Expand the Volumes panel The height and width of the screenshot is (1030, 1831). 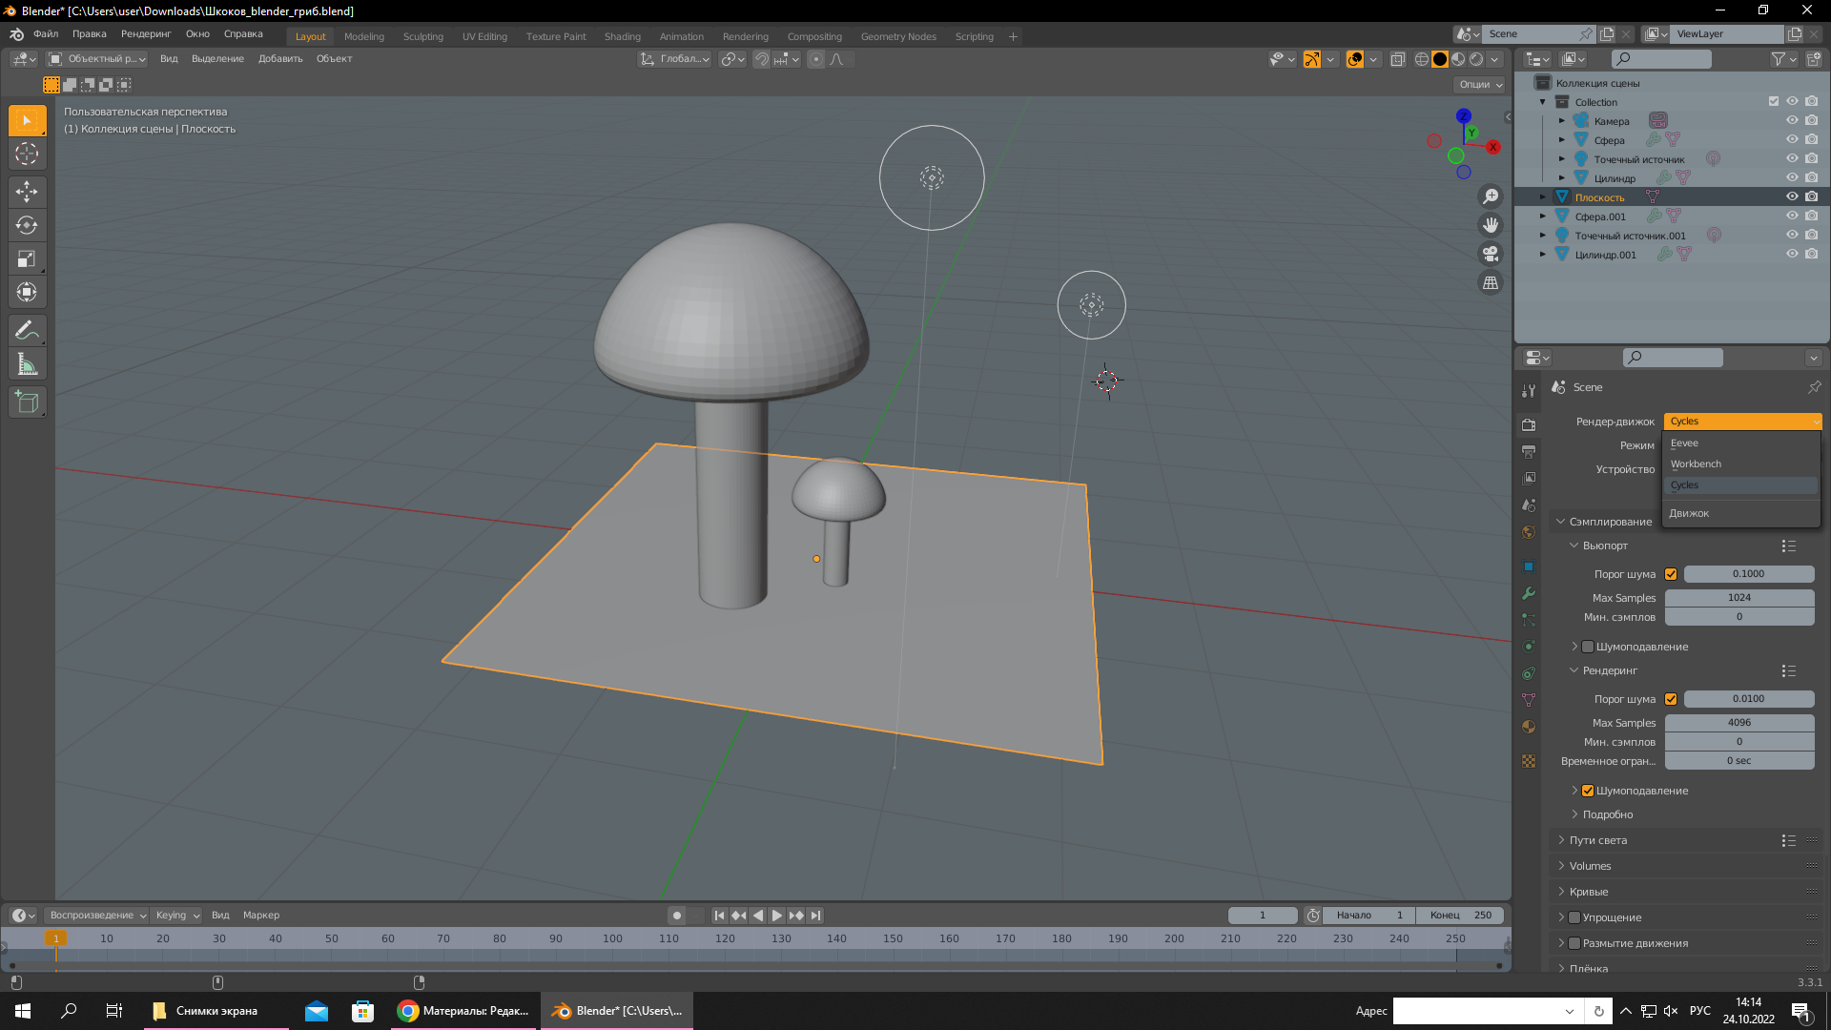1591,866
